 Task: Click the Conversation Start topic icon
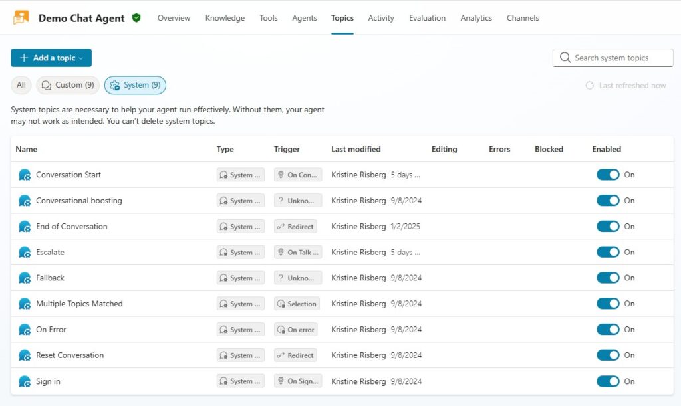[25, 175]
